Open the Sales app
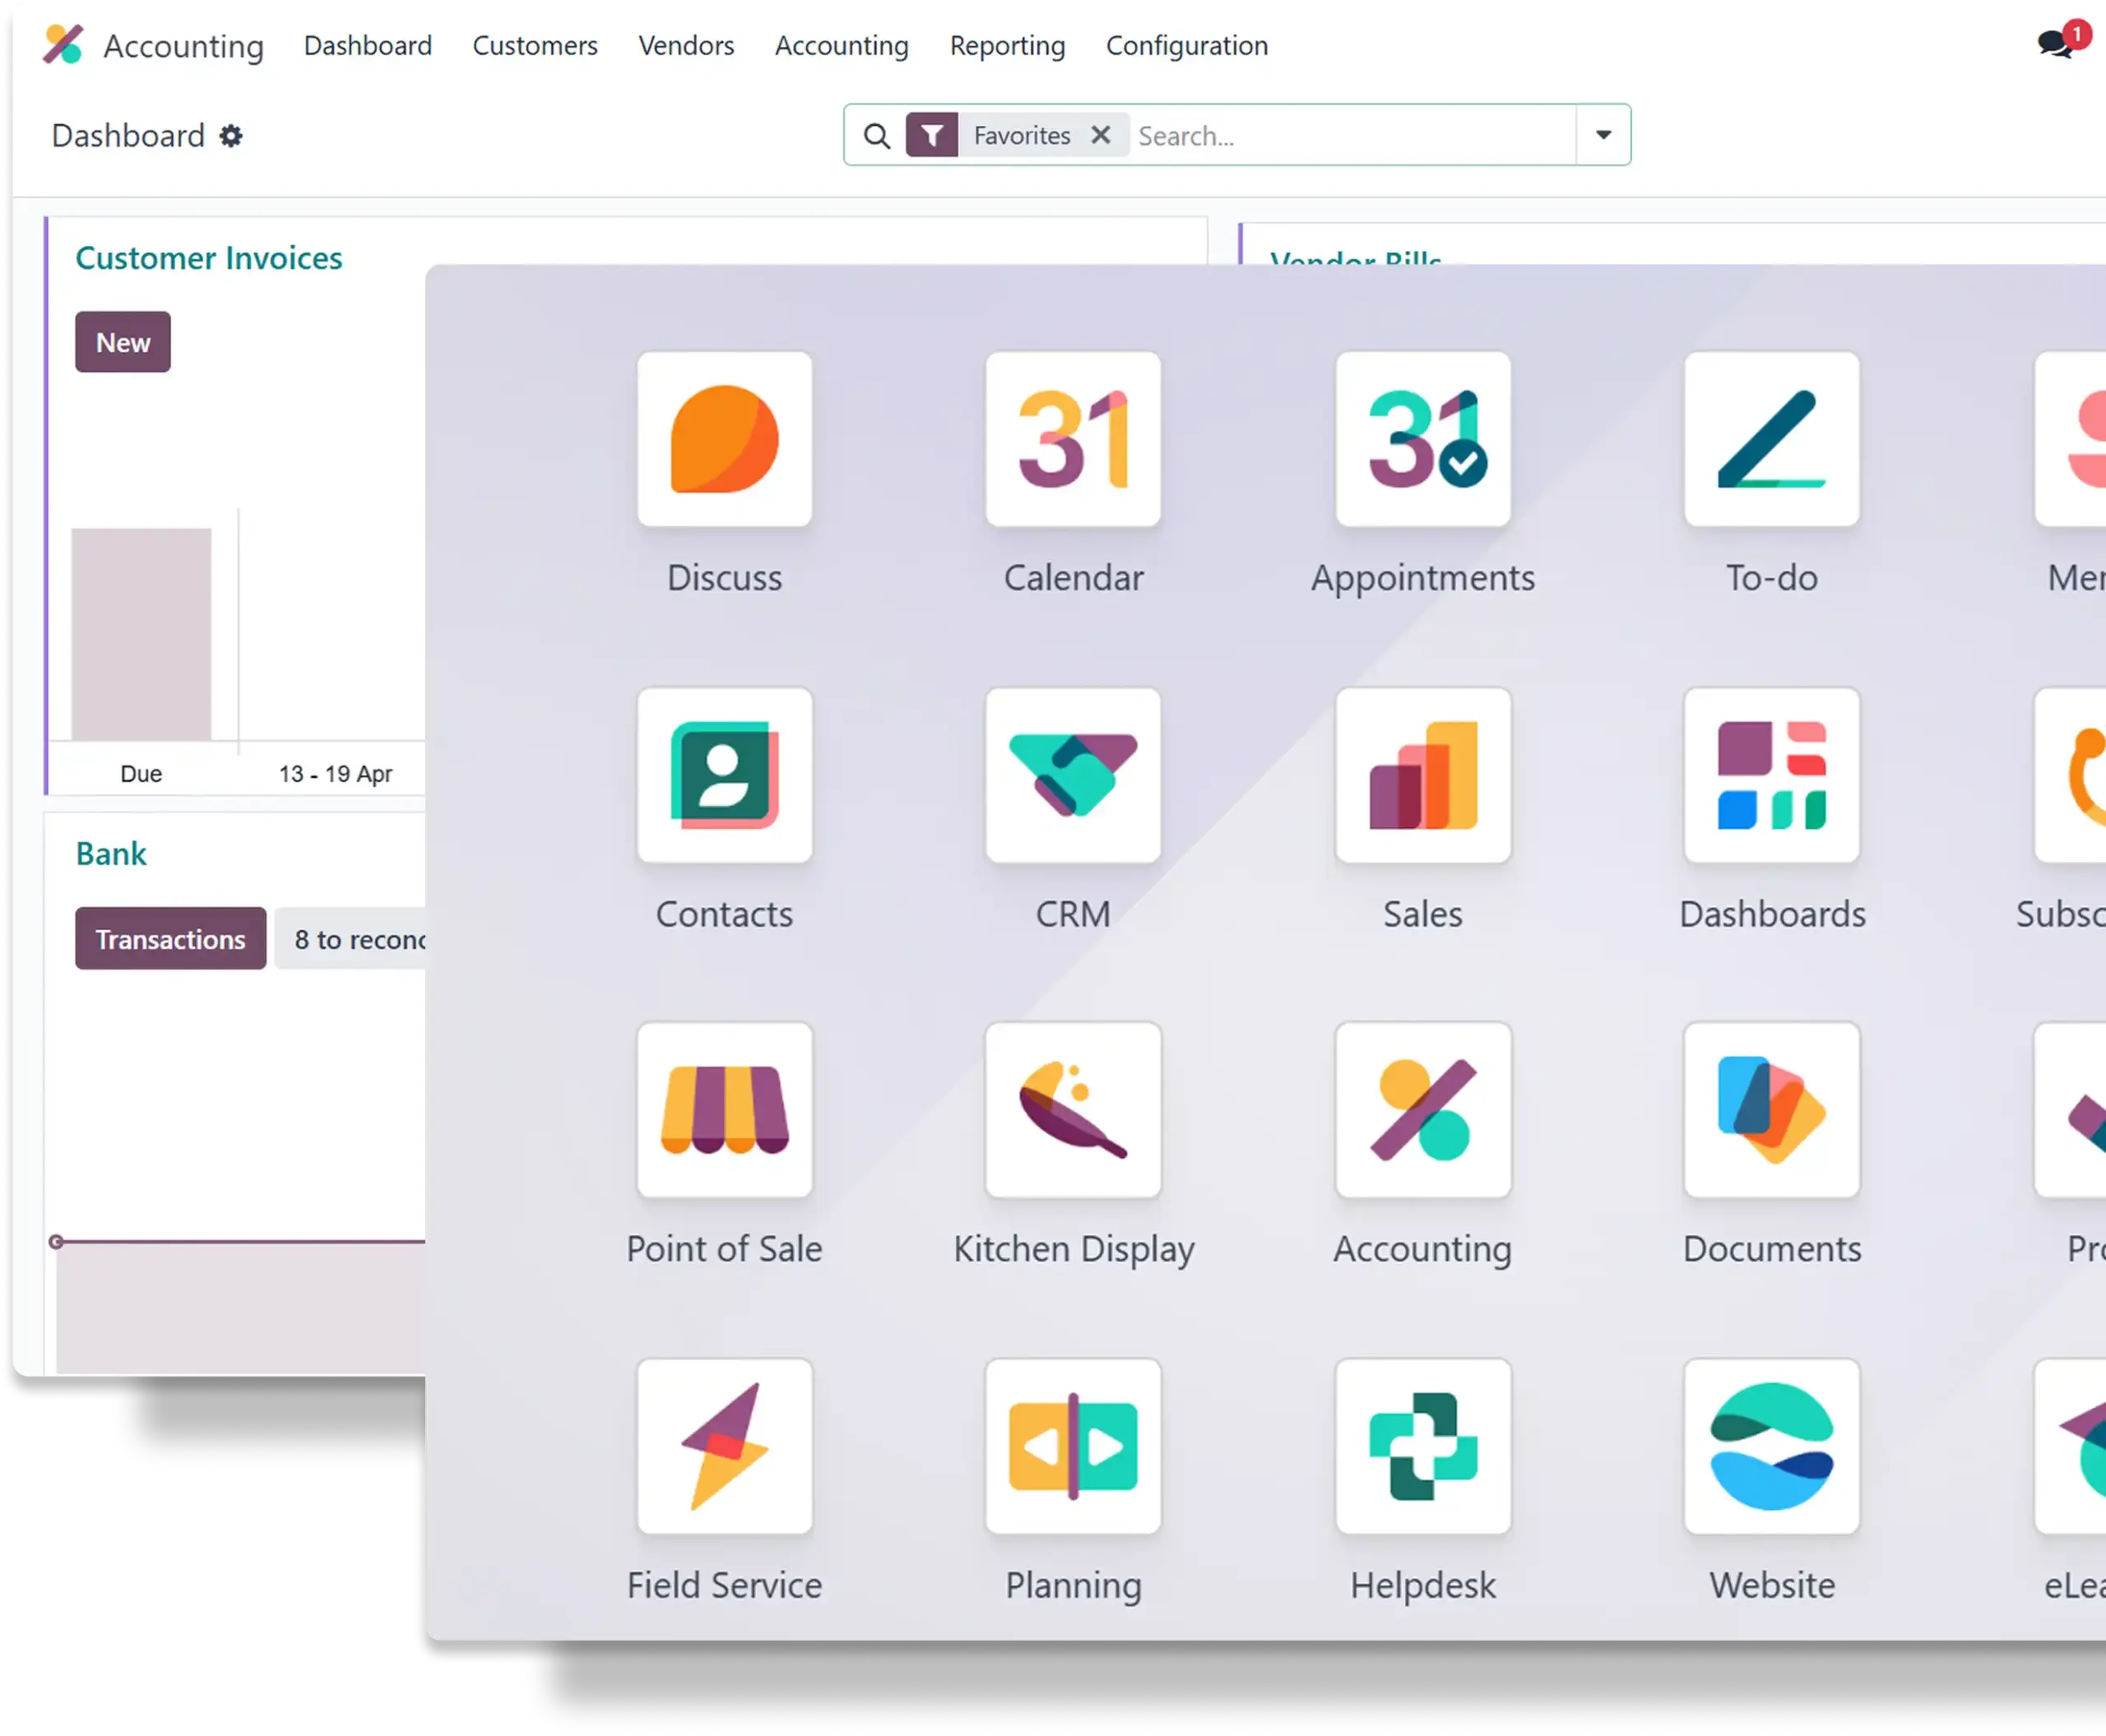 pos(1422,775)
